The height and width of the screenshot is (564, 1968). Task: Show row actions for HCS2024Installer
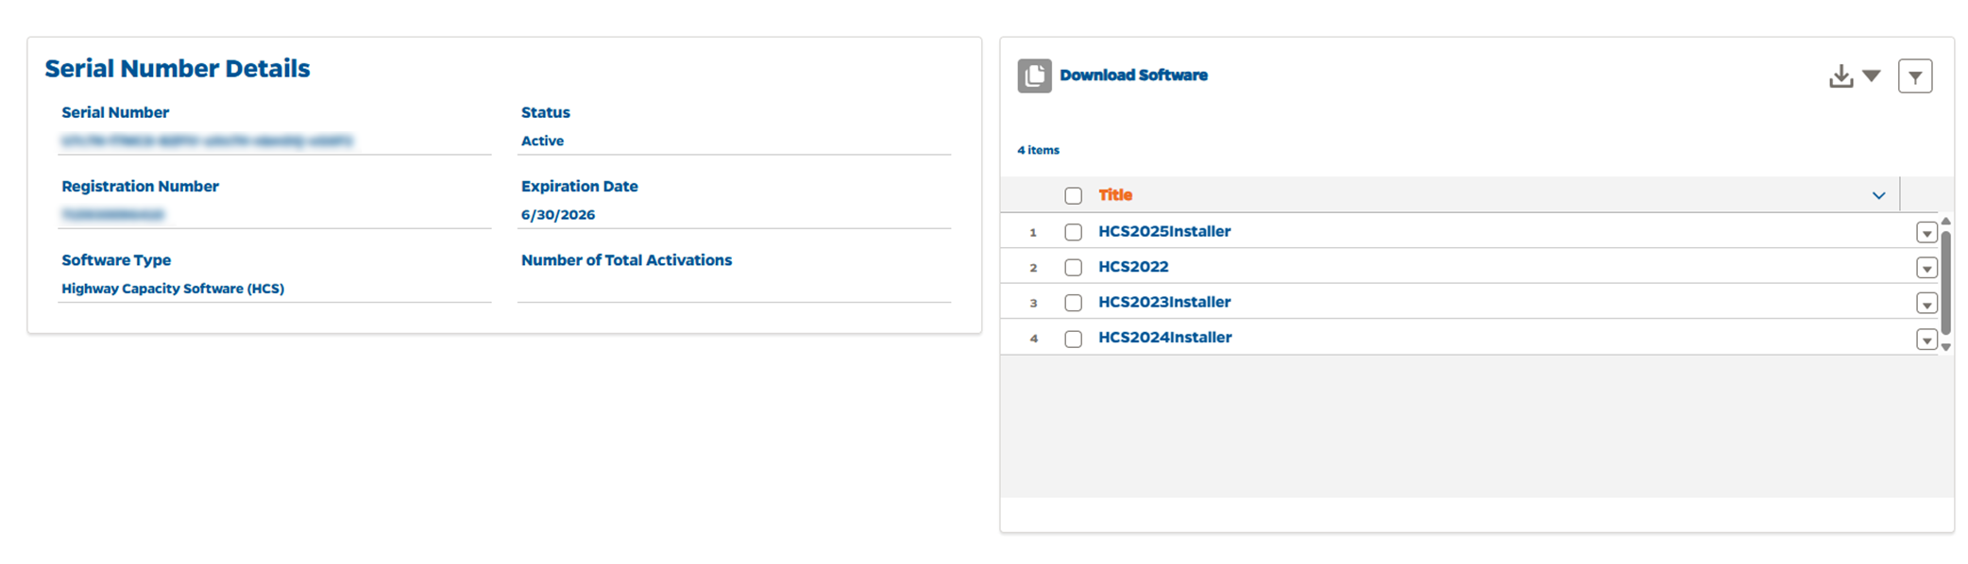[x=1926, y=340]
